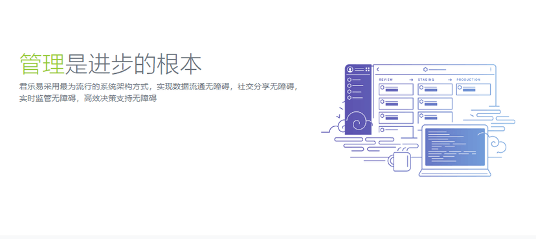The image size is (536, 239).
Task: Click the REVIEW column header
Action: click(386, 80)
